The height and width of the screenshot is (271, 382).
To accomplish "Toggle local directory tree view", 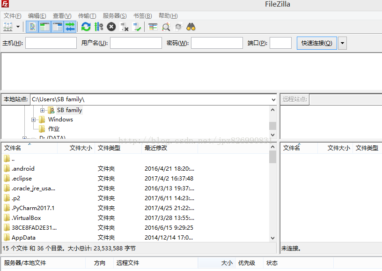I will point(45,27).
